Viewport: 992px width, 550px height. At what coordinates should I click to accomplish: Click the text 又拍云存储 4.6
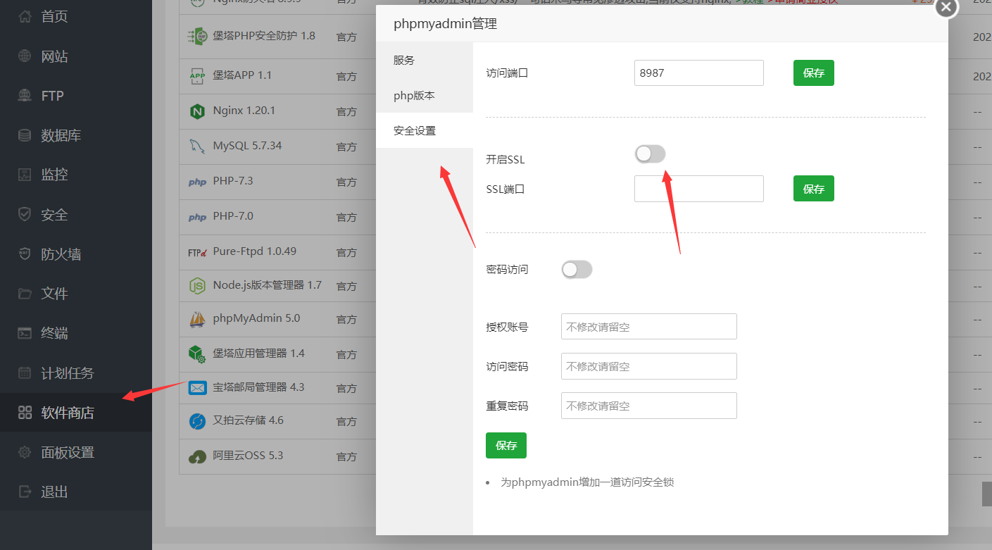pyautogui.click(x=248, y=420)
